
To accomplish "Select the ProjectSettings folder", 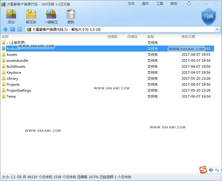I will pos(107,90).
